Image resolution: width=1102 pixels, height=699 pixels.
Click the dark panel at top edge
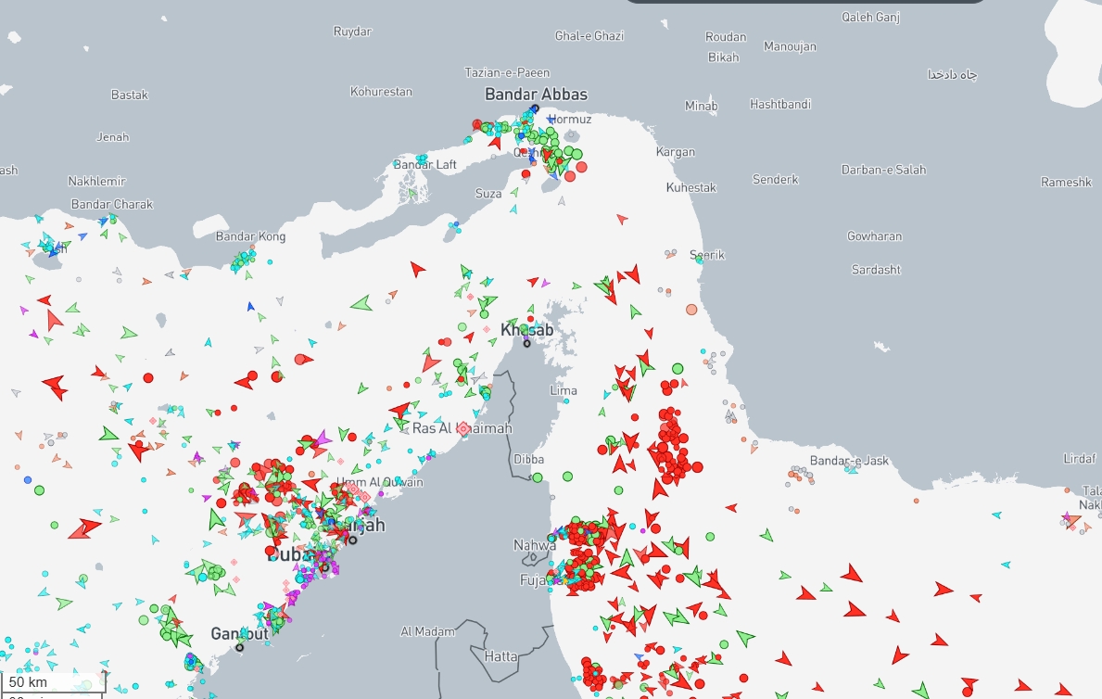pos(804,1)
